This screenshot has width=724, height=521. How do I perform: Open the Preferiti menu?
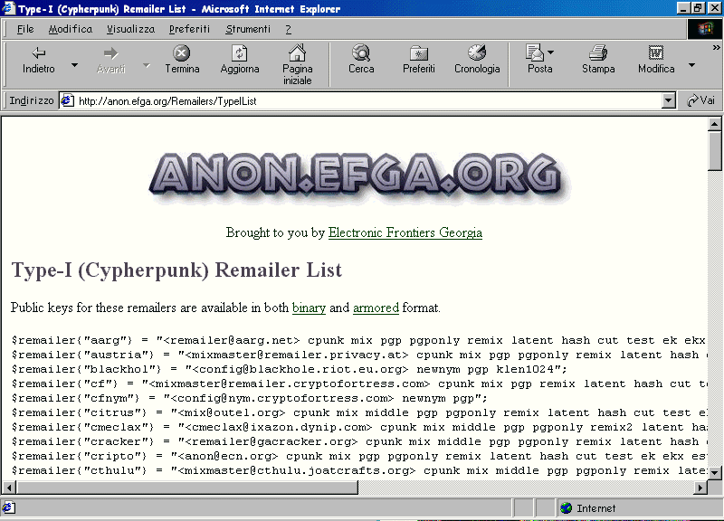click(x=189, y=29)
